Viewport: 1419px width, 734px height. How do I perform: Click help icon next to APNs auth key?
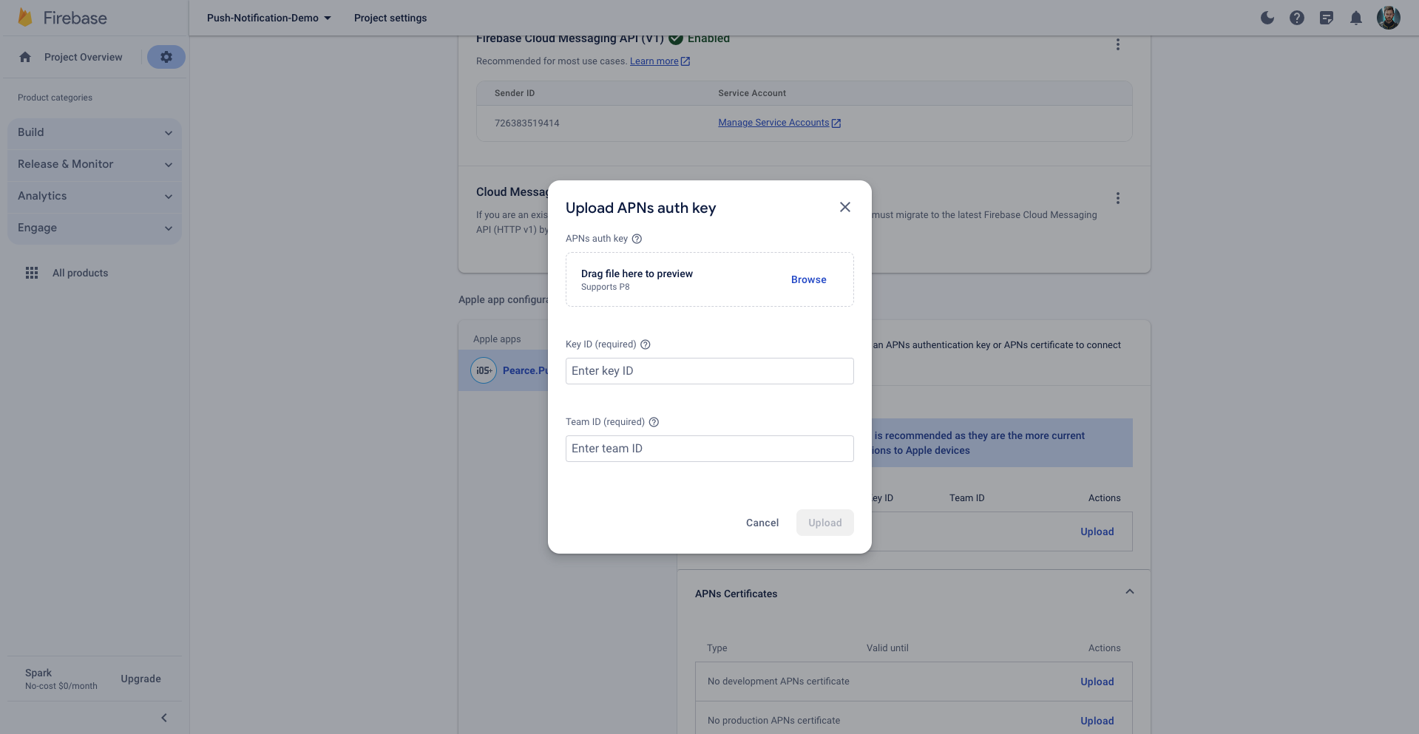tap(637, 239)
